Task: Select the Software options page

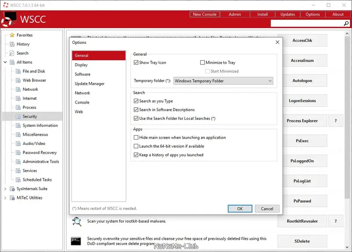Action: (99, 74)
